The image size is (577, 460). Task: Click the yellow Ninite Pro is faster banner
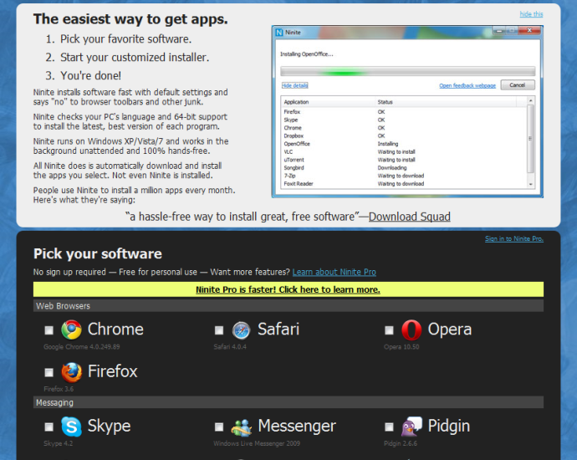click(288, 289)
